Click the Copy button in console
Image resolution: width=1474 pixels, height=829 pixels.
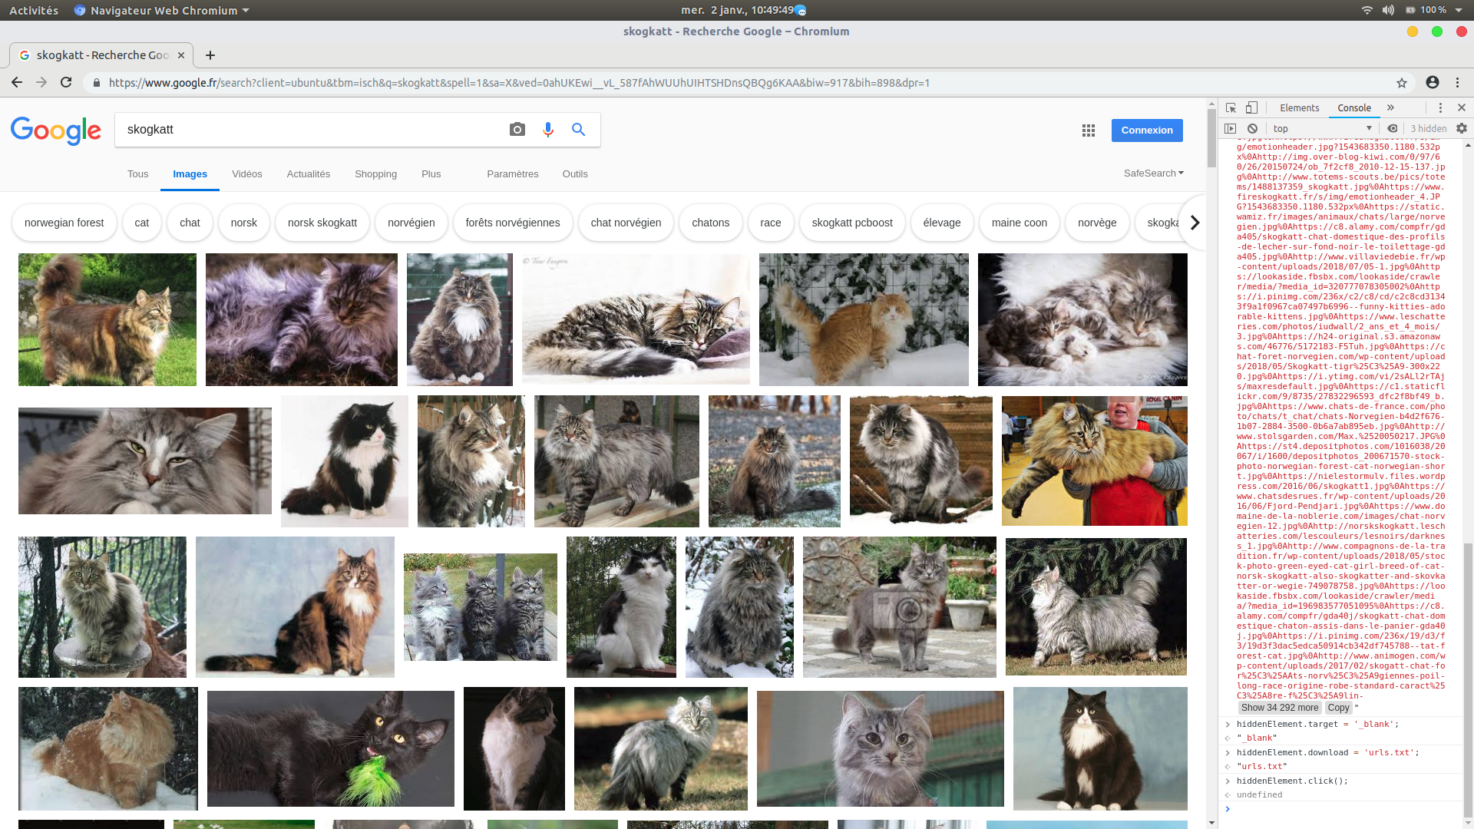coord(1338,708)
